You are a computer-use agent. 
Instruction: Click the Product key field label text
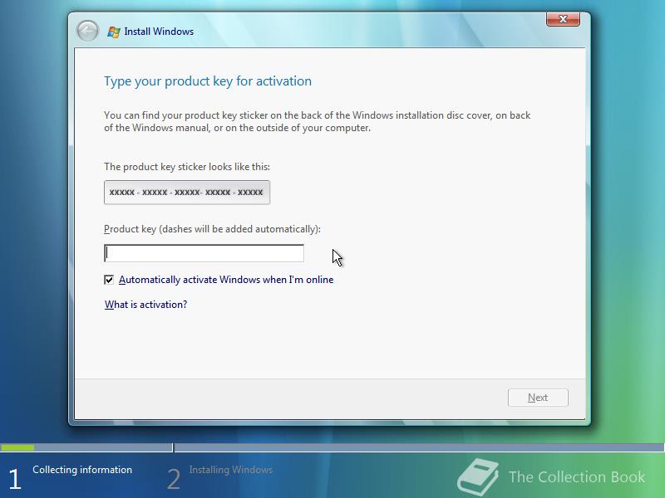coord(212,229)
